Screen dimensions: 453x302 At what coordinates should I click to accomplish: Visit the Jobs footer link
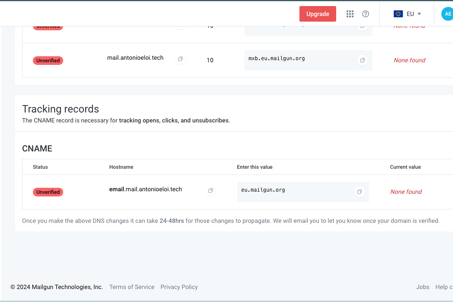[422, 287]
